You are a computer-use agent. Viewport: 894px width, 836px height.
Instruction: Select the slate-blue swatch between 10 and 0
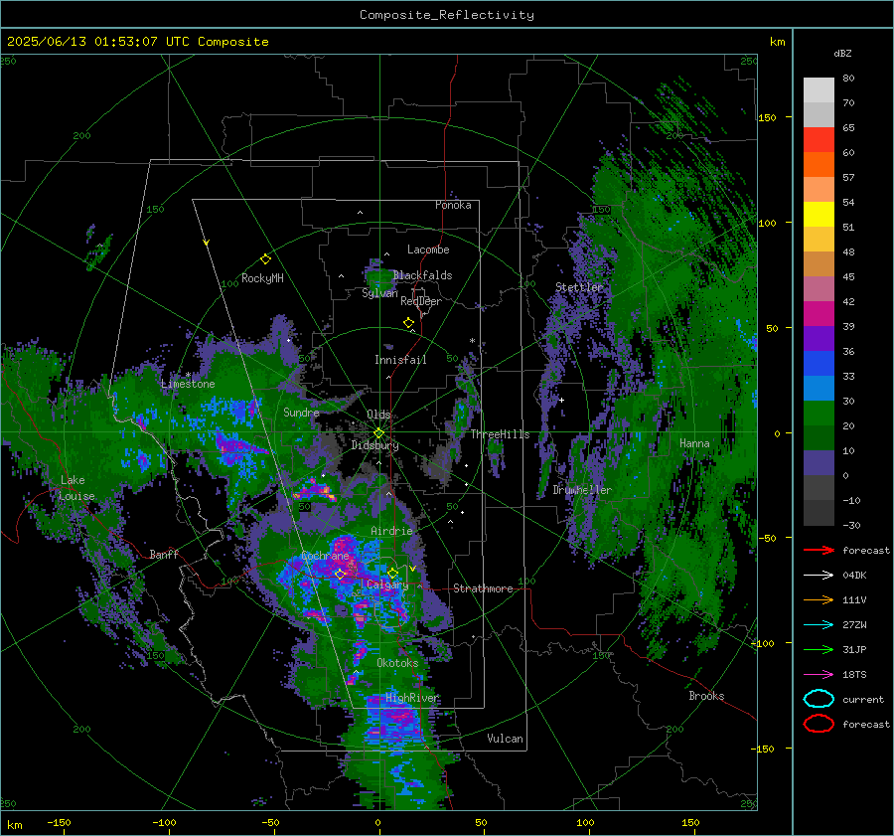(819, 463)
